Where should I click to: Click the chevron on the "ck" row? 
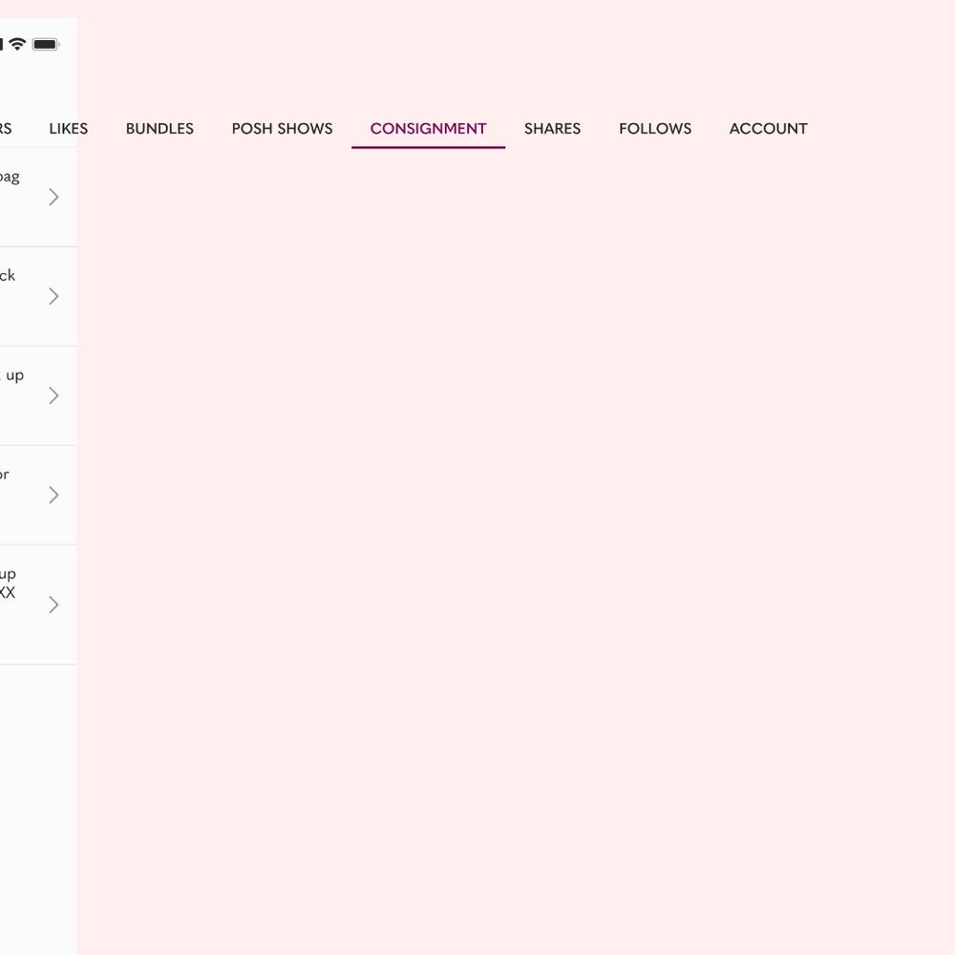point(53,296)
